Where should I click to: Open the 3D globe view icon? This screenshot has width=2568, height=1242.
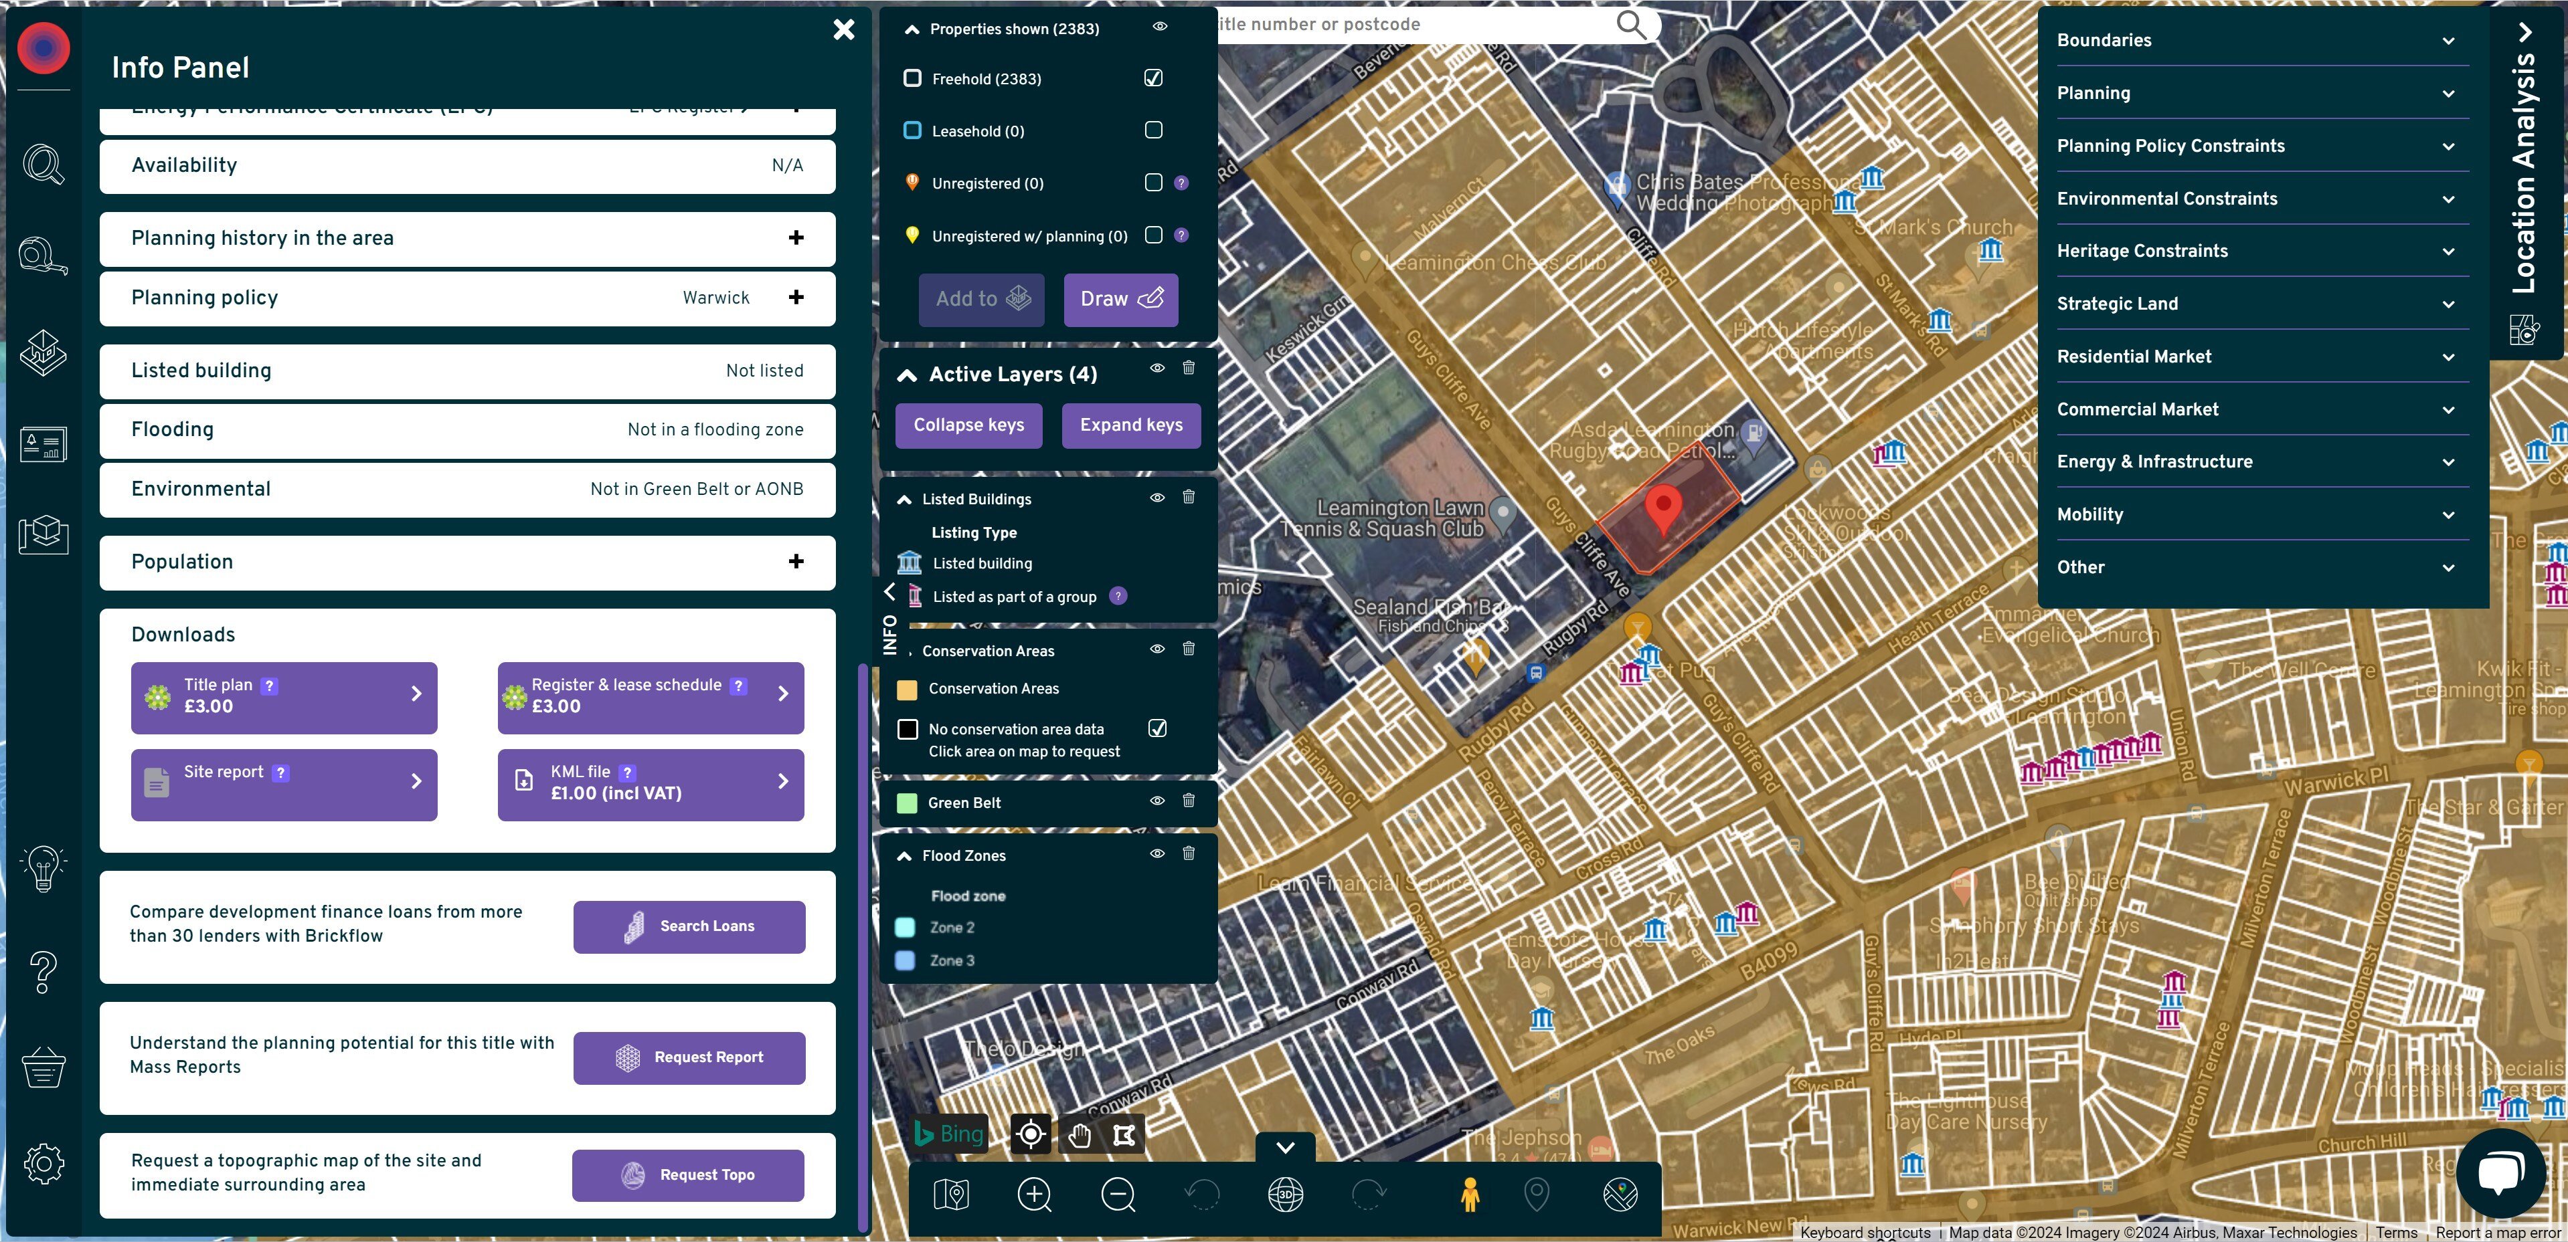tap(1285, 1195)
